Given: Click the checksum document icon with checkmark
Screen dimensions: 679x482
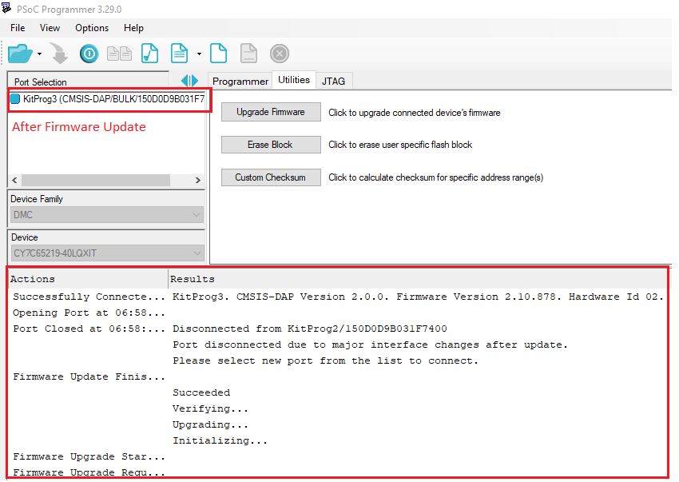Looking at the screenshot, I should [150, 54].
